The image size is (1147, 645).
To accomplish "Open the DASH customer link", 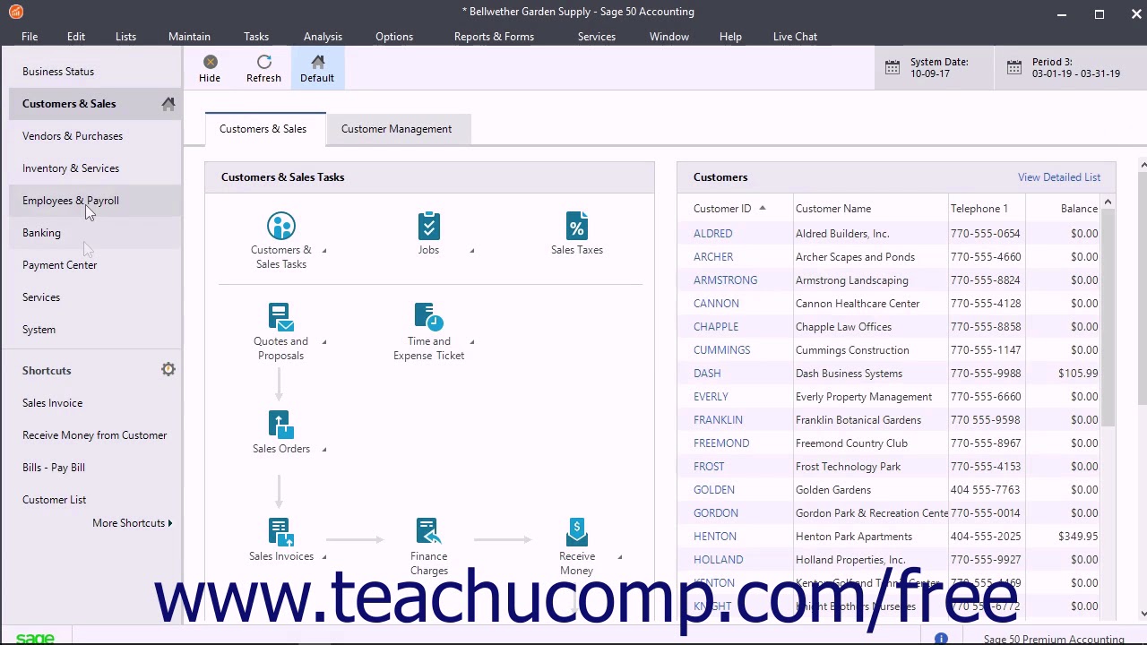I will [x=707, y=374].
